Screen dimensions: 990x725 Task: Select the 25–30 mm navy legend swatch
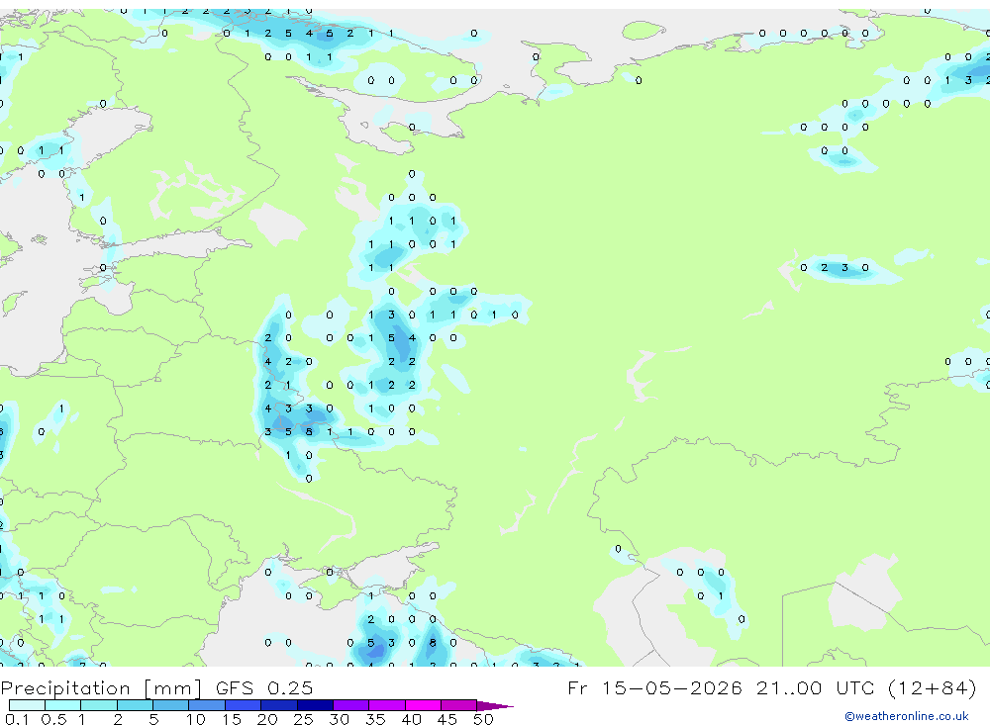[x=315, y=705]
